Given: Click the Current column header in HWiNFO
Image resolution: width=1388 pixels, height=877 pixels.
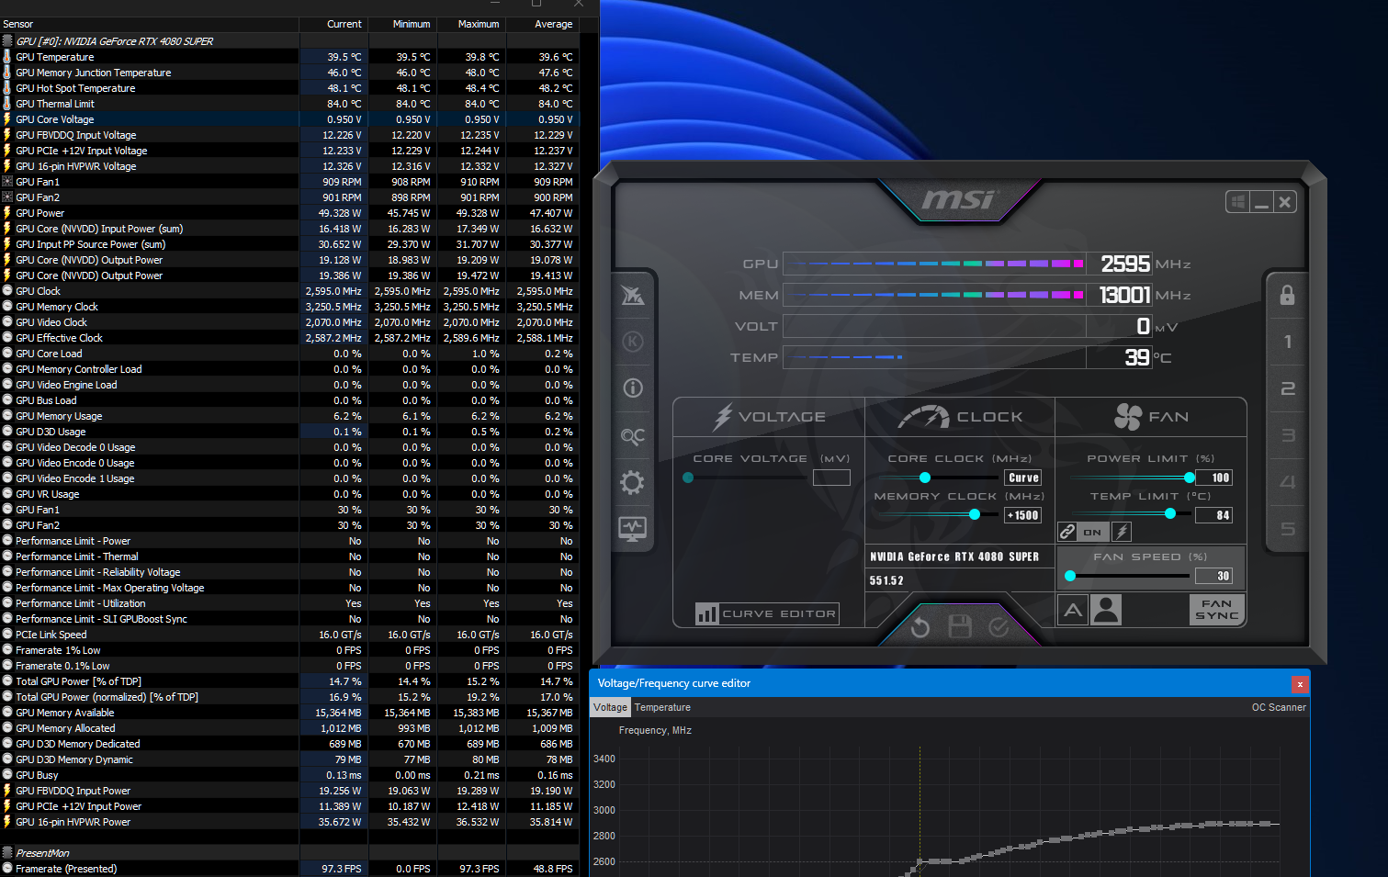Looking at the screenshot, I should tap(334, 24).
